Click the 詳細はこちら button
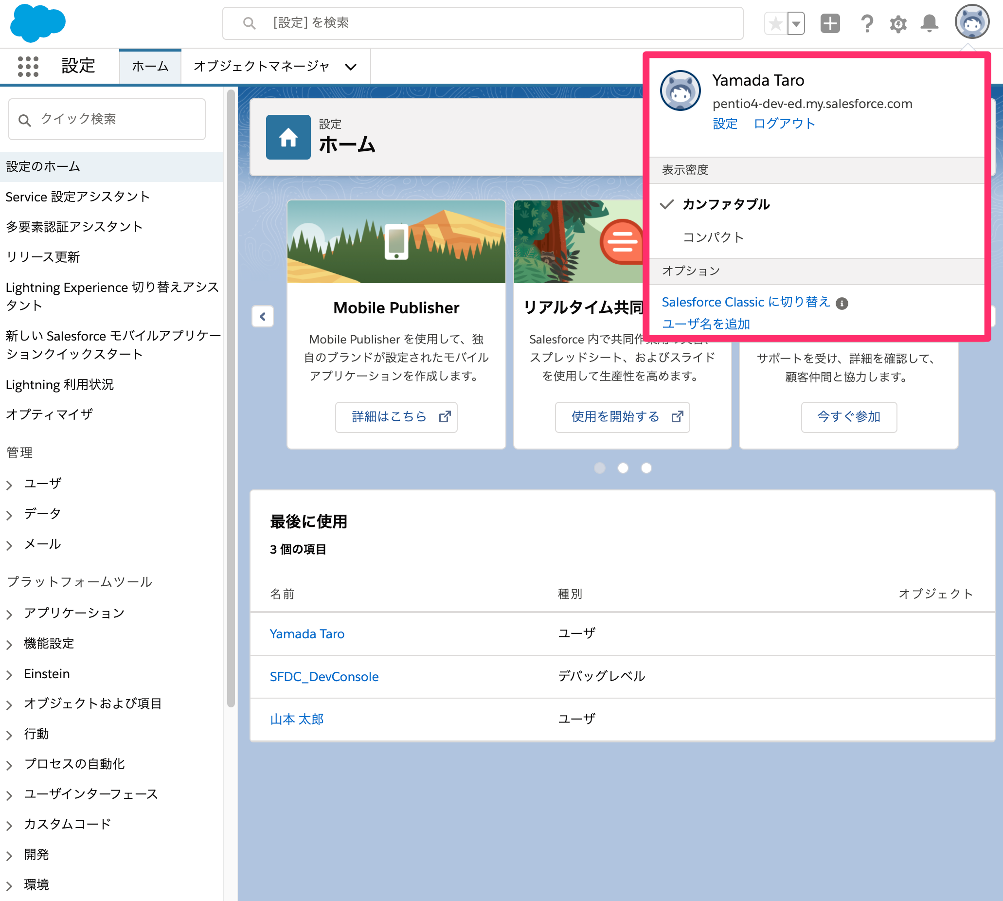The width and height of the screenshot is (1003, 901). [x=396, y=417]
